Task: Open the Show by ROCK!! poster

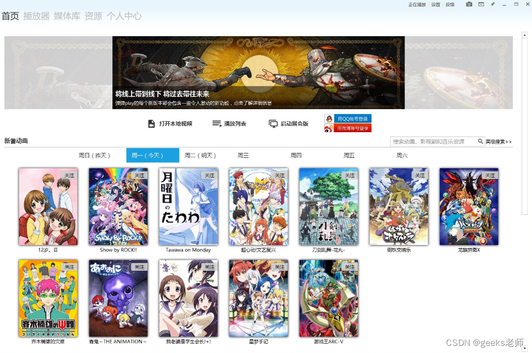Action: click(118, 207)
